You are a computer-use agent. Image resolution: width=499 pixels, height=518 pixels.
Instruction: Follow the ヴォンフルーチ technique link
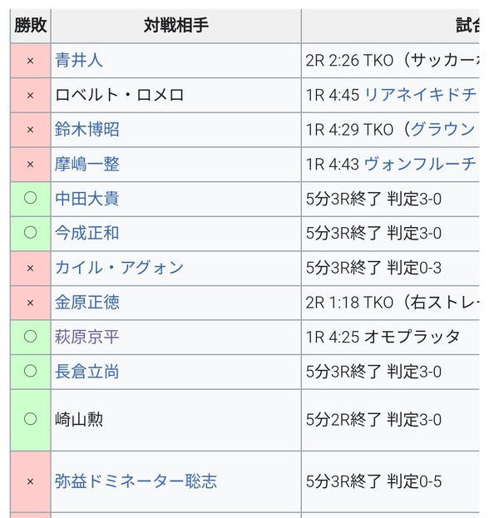click(x=421, y=165)
